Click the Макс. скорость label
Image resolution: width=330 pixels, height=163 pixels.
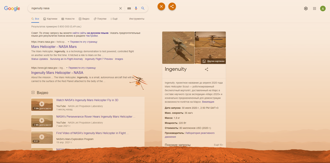tap(174, 113)
